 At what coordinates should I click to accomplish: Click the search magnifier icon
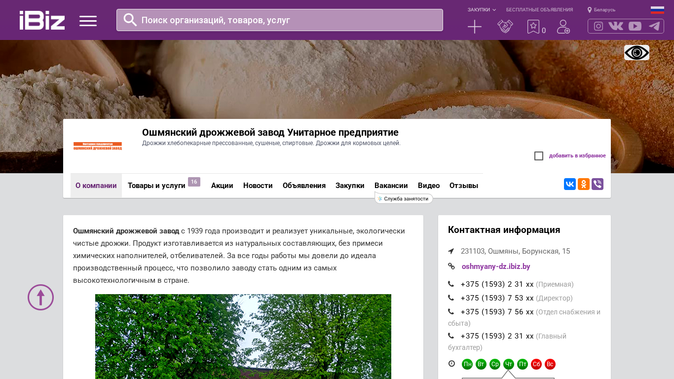pos(130,20)
